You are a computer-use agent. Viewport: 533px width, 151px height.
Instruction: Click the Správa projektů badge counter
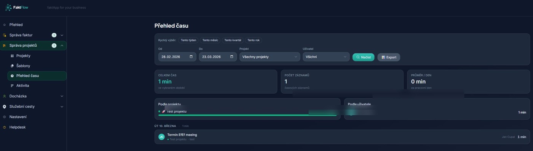(54, 46)
